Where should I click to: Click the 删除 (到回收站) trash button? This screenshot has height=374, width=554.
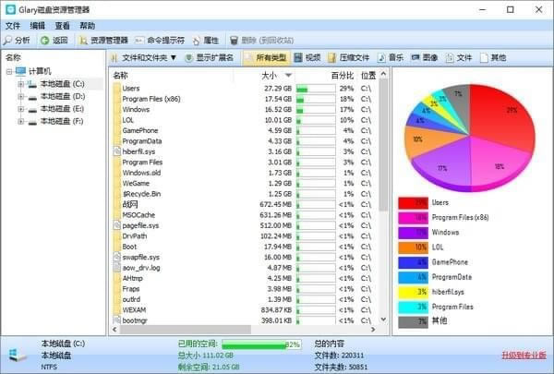click(261, 41)
